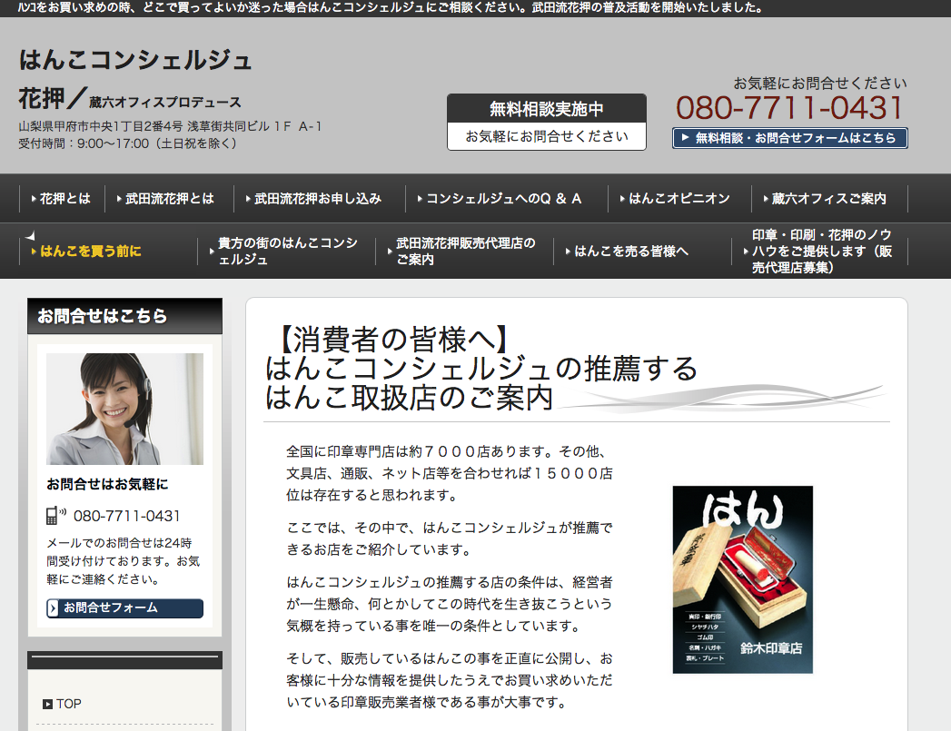This screenshot has height=731, width=951.
Task: Open the 花押とは menu item
Action: tap(64, 198)
